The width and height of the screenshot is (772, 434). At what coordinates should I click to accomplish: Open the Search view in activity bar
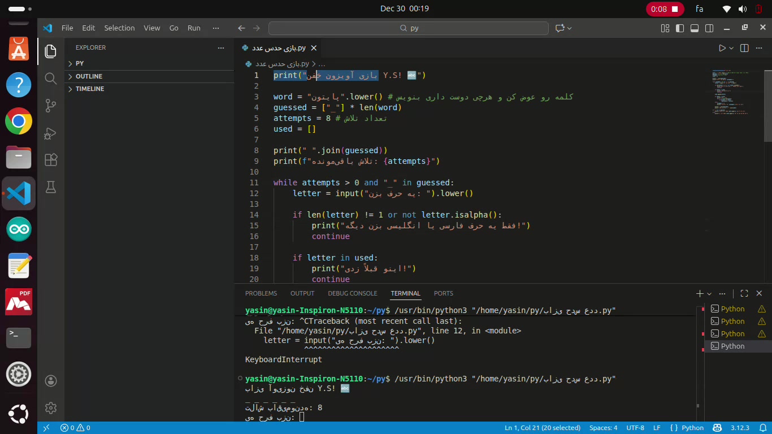click(51, 78)
